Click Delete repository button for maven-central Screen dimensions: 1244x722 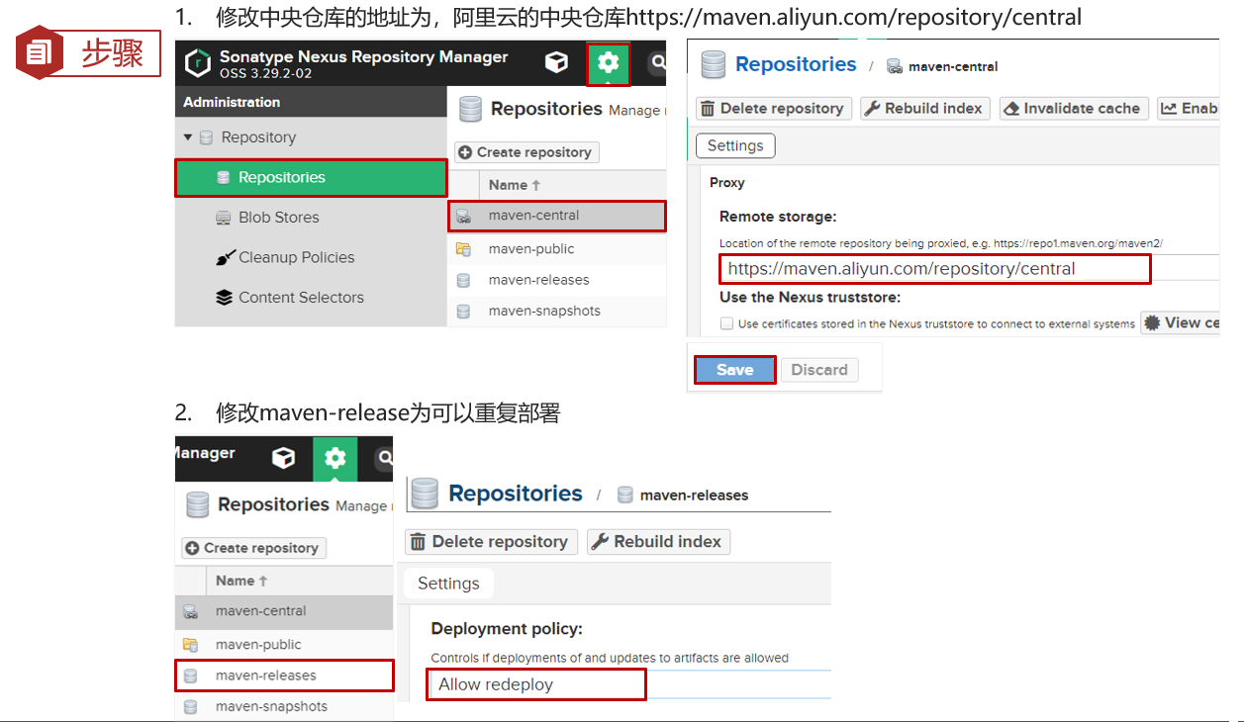point(773,109)
